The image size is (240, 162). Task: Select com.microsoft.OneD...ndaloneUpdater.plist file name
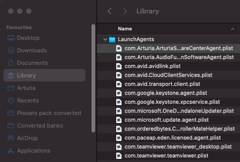[x=179, y=111]
